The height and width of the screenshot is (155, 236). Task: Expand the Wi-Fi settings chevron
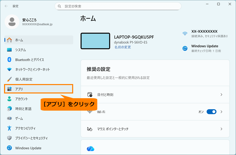[x=222, y=112]
